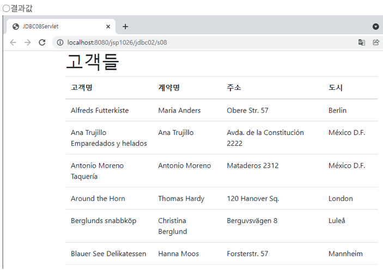Click the share page icon
383x272 pixels.
376,42
